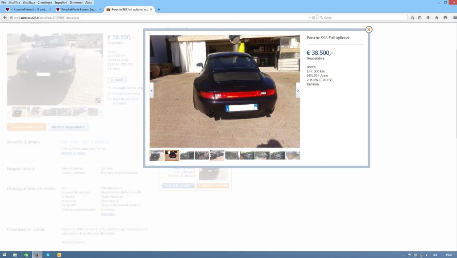Viewport: 457px width, 258px height.
Task: Bookmark this page with star icon
Action: [412, 18]
